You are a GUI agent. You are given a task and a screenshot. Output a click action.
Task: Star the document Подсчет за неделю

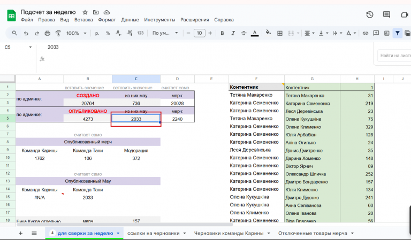click(85, 12)
